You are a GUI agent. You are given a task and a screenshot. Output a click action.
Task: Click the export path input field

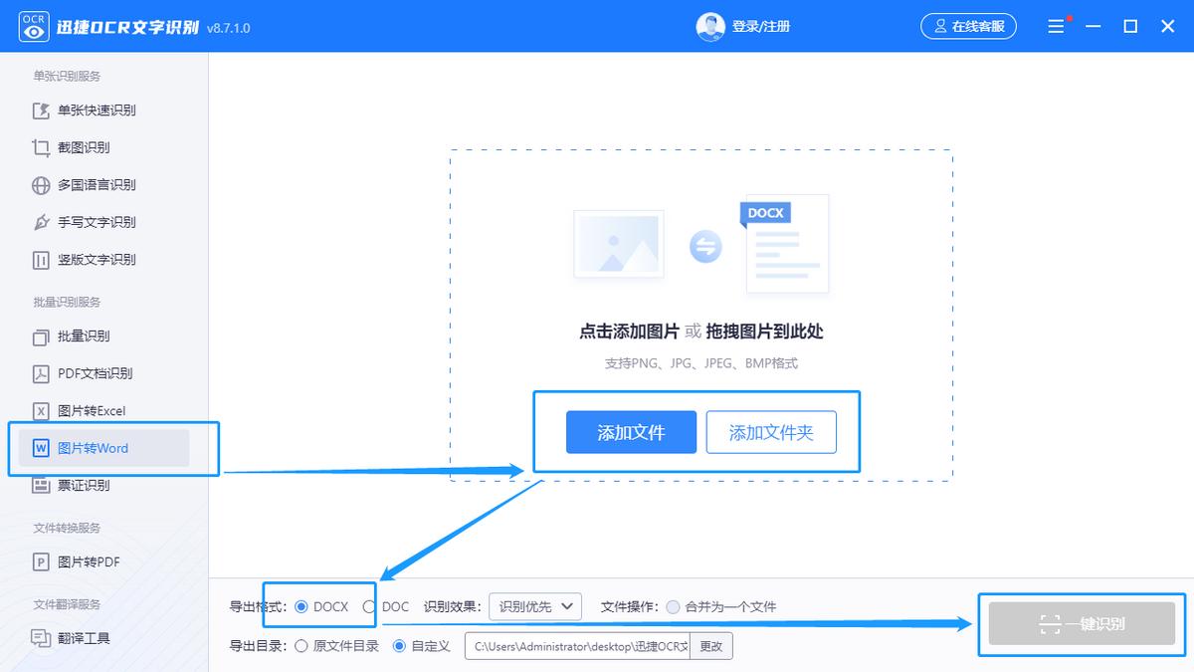(x=577, y=645)
